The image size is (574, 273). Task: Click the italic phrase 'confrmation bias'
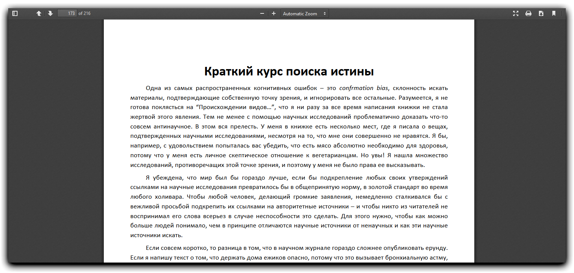(x=364, y=88)
